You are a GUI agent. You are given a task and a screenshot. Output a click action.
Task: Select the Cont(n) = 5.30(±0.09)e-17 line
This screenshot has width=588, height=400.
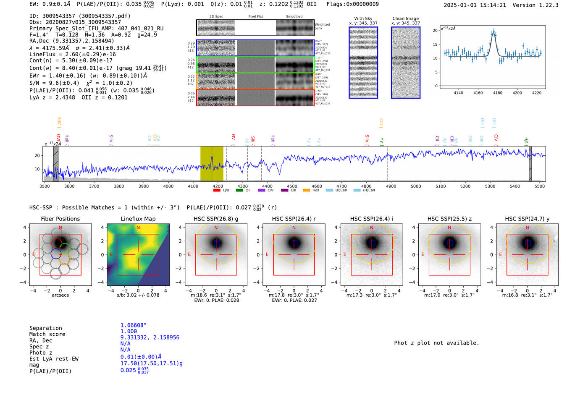pyautogui.click(x=71, y=60)
